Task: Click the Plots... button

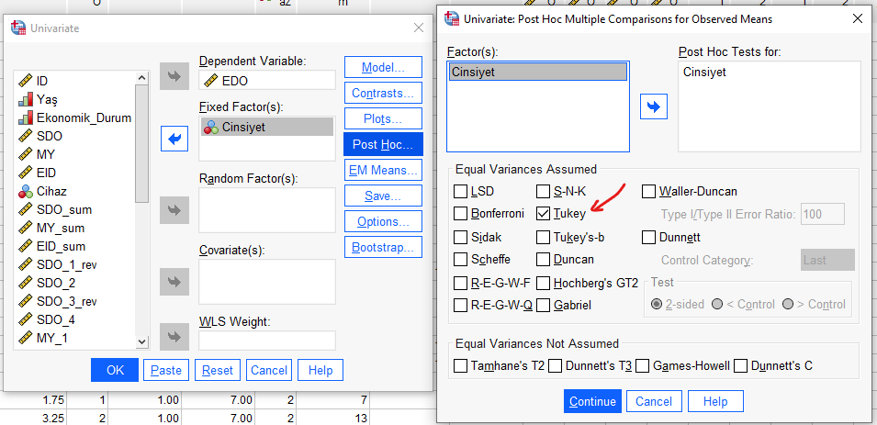Action: [382, 118]
